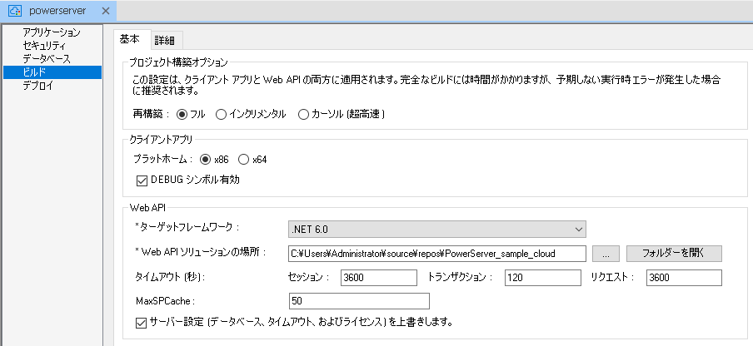Toggle the DEBUG シンボル有効 checkbox
This screenshot has height=346, width=753.
pos(140,179)
